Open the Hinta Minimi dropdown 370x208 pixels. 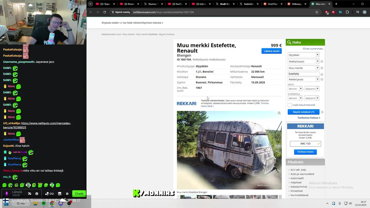click(295, 89)
